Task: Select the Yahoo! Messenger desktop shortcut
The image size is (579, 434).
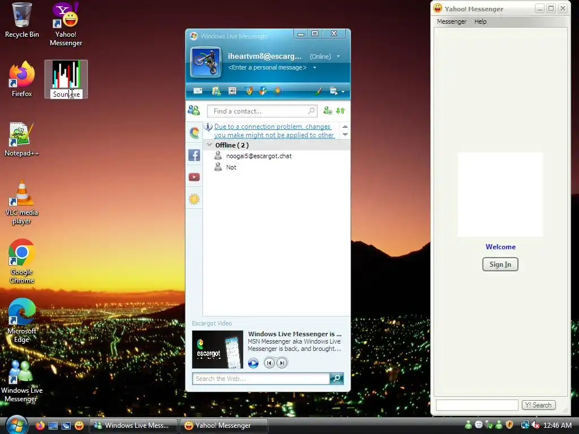Action: (66, 24)
